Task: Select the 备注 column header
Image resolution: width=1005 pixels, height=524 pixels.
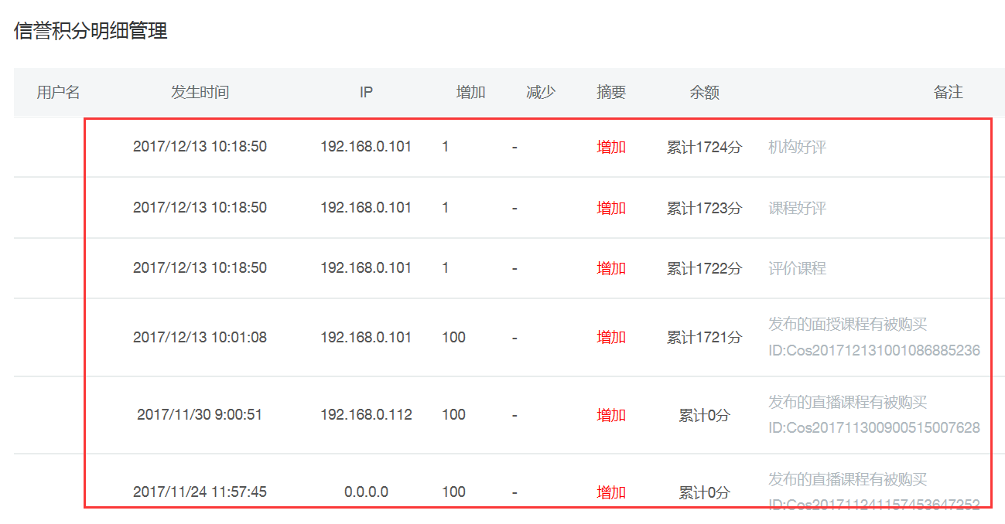Action: pos(948,93)
